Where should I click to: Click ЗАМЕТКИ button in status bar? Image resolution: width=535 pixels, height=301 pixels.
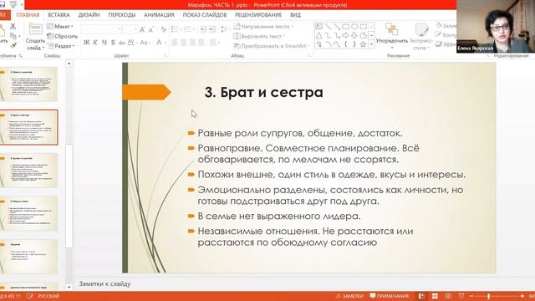(349, 296)
